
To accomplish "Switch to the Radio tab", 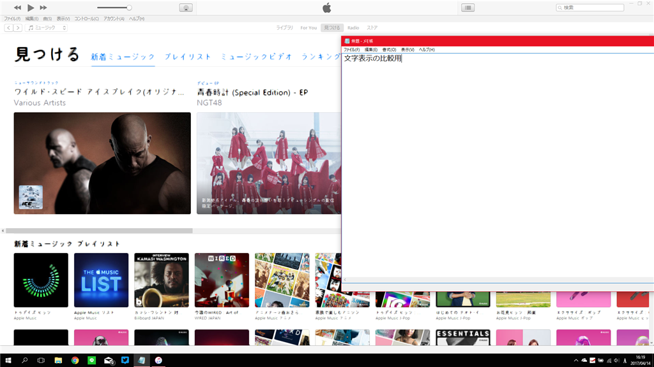I will click(x=353, y=28).
